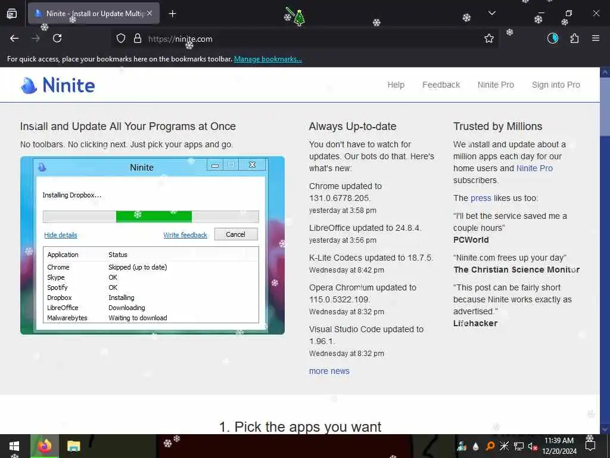
Task: Click Chrome updated to 131.0.6778.205 text
Action: (346, 192)
